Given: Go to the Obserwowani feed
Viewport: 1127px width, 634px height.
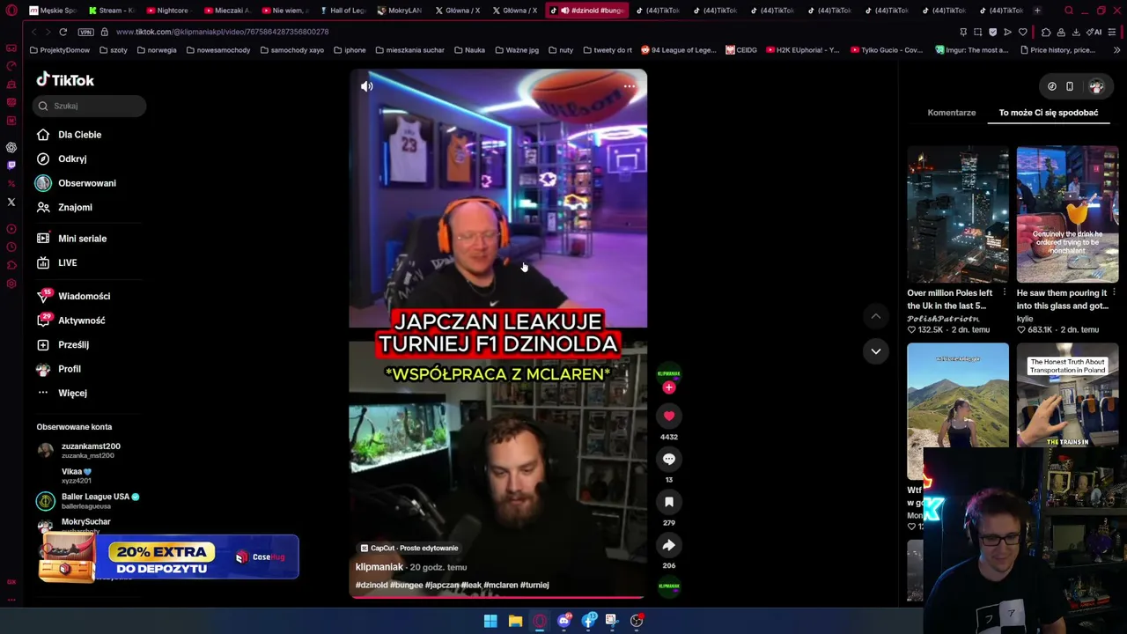Looking at the screenshot, I should pyautogui.click(x=76, y=183).
